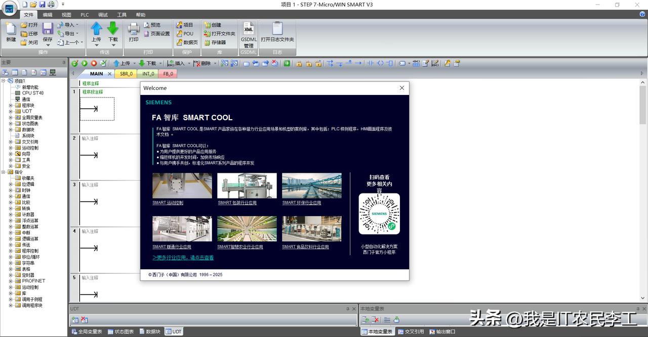Open the GSDML 管理 XML icon

(x=249, y=28)
